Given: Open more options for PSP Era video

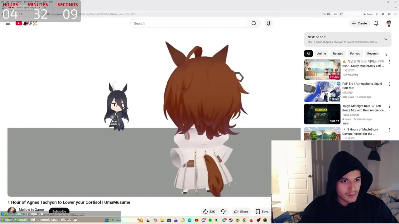Looking at the screenshot, I should pyautogui.click(x=390, y=84).
